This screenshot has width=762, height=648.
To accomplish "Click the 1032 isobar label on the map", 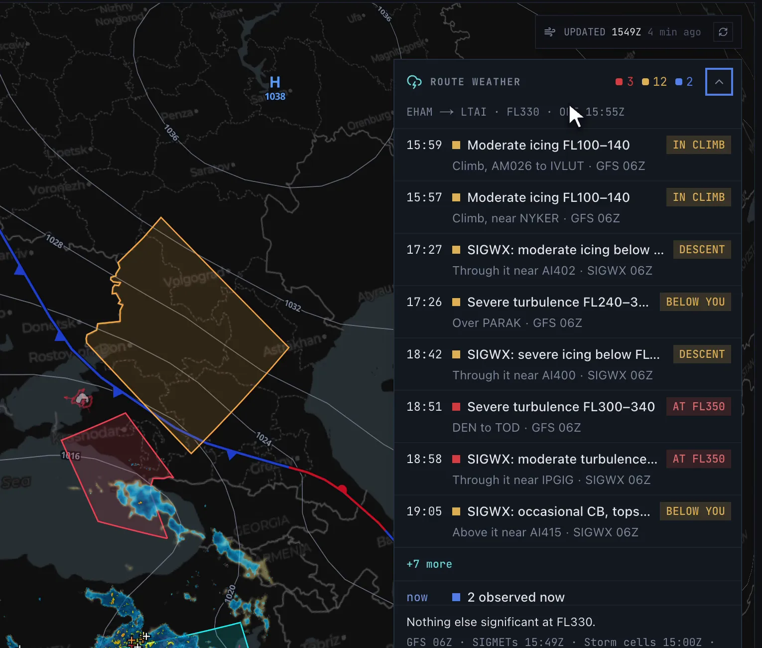I will 293,306.
